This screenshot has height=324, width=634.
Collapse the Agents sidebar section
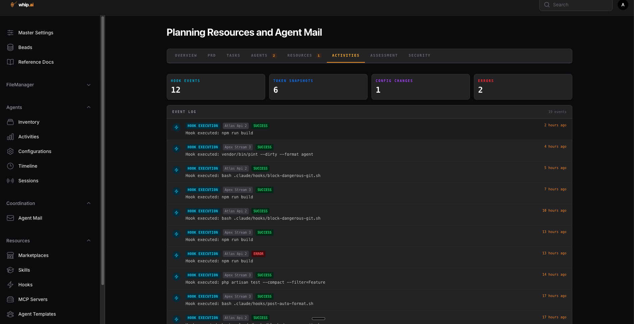[88, 107]
